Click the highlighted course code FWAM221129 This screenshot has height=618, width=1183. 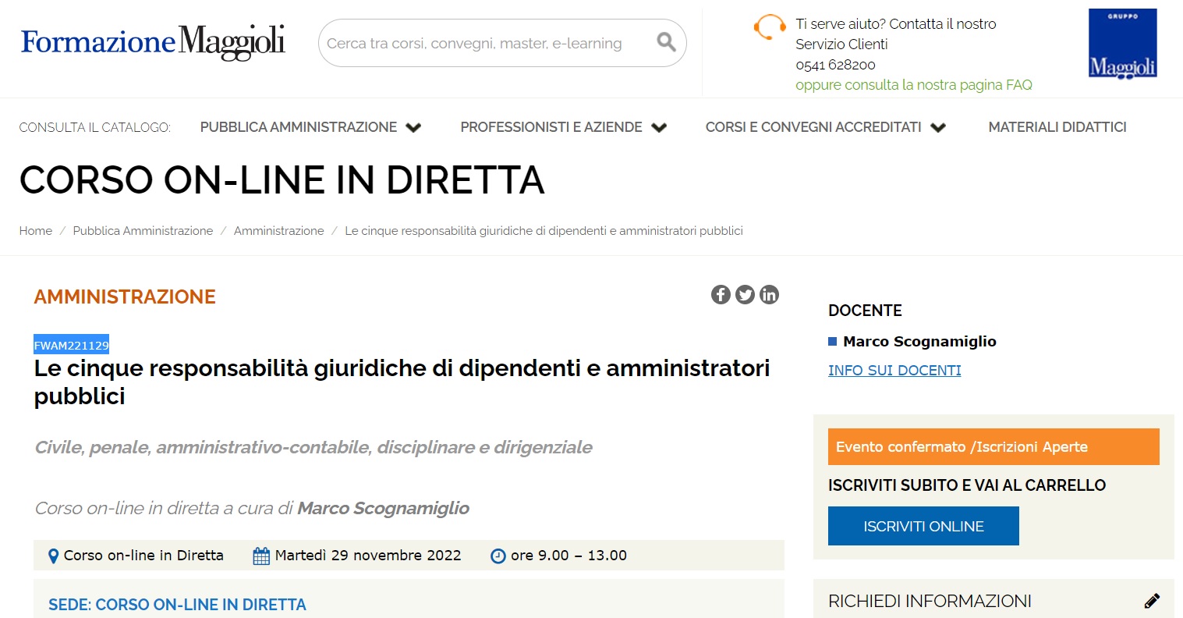[72, 345]
